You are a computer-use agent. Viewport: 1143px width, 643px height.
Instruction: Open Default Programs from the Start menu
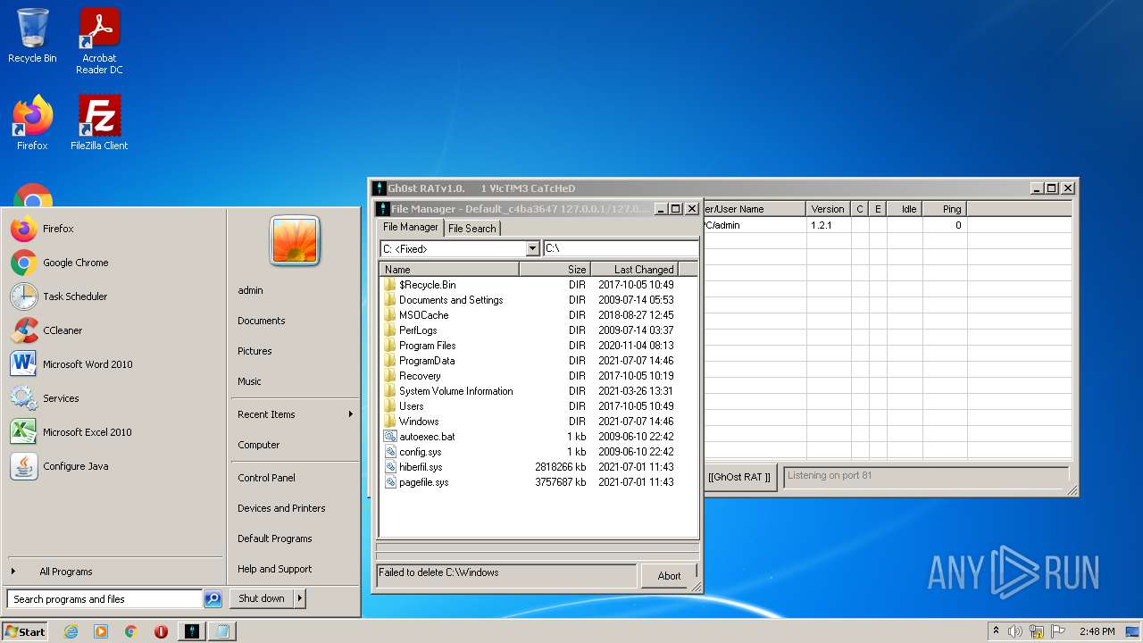274,539
